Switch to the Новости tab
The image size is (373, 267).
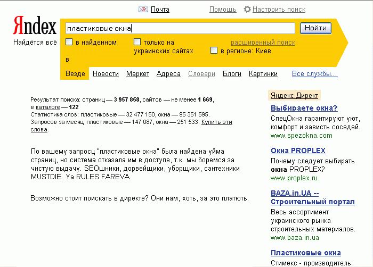pyautogui.click(x=106, y=74)
